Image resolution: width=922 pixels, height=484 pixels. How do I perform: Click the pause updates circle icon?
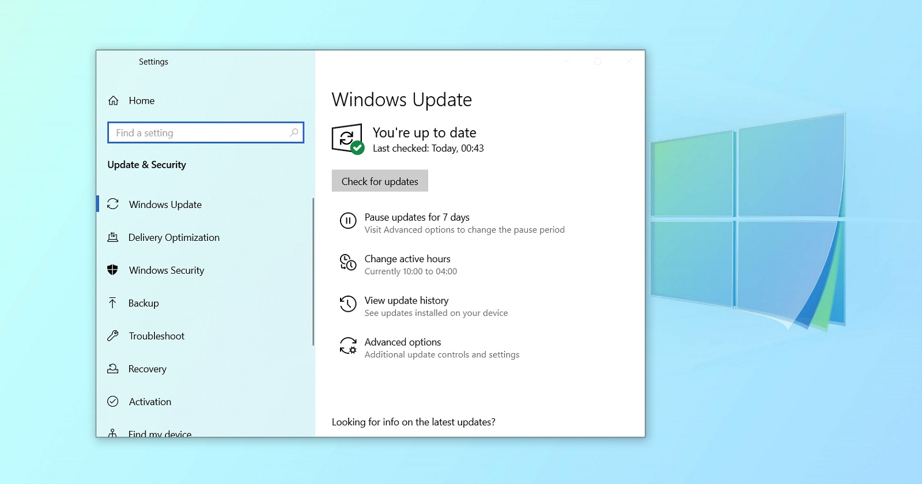[x=348, y=221]
